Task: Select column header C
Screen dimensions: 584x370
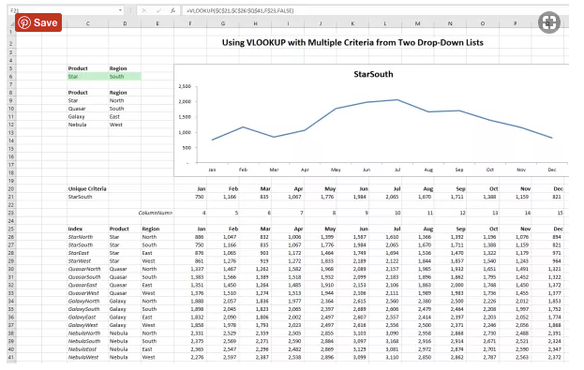Action: click(x=87, y=23)
